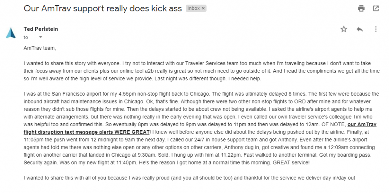Click the Print all icon
Image resolution: width=389 pixels, height=193 pixels.
361,8
